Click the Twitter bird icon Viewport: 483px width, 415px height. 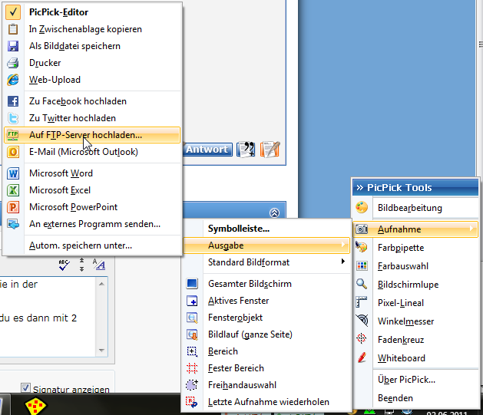click(x=13, y=118)
